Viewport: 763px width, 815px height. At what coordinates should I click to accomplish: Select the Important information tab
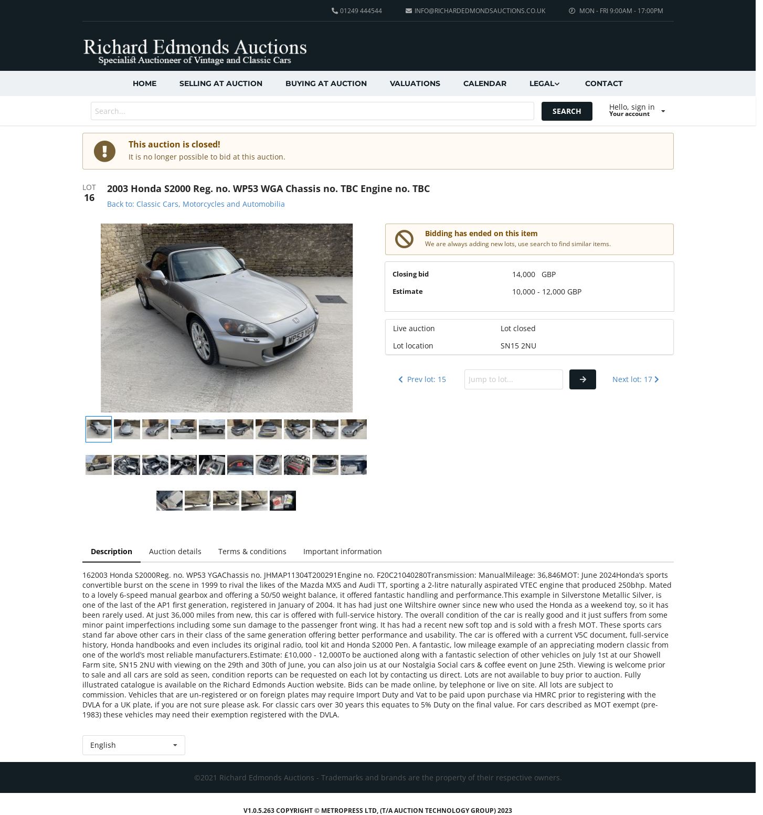[343, 552]
